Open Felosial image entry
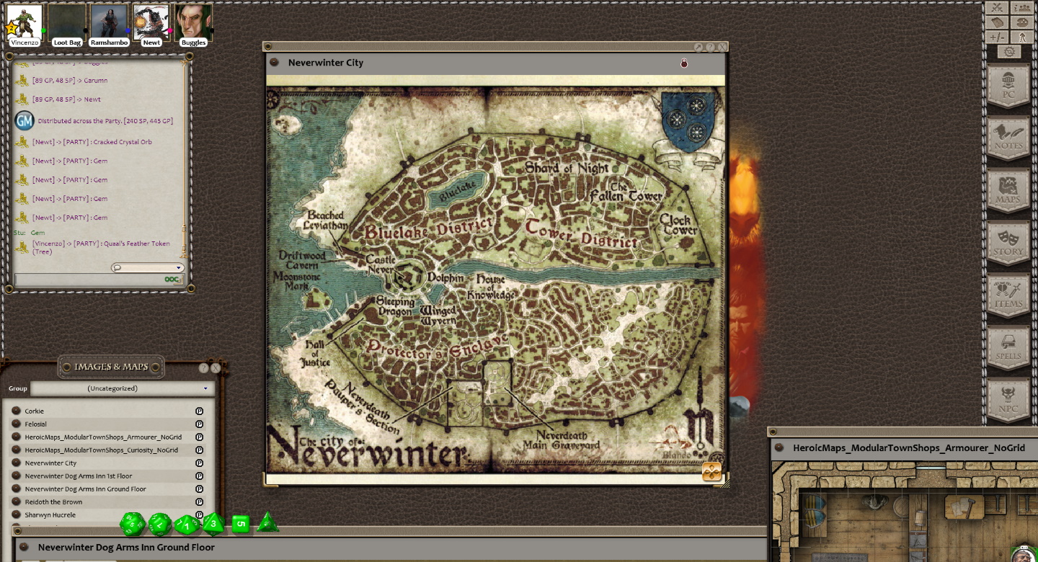1038x562 pixels. [35, 424]
